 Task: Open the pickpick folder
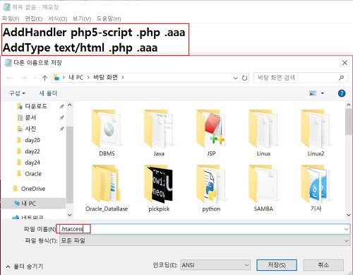[x=159, y=188]
